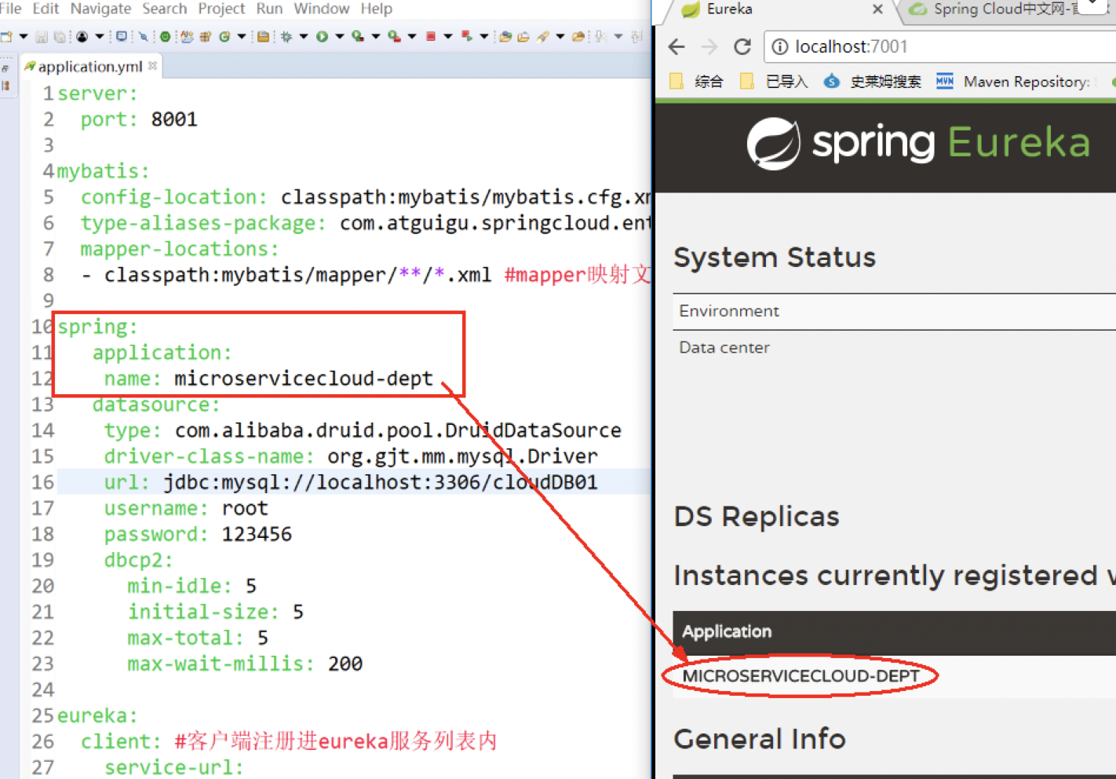Click MICROSERVICECLOUD-DEPT application entry
The image size is (1116, 779).
coord(801,676)
